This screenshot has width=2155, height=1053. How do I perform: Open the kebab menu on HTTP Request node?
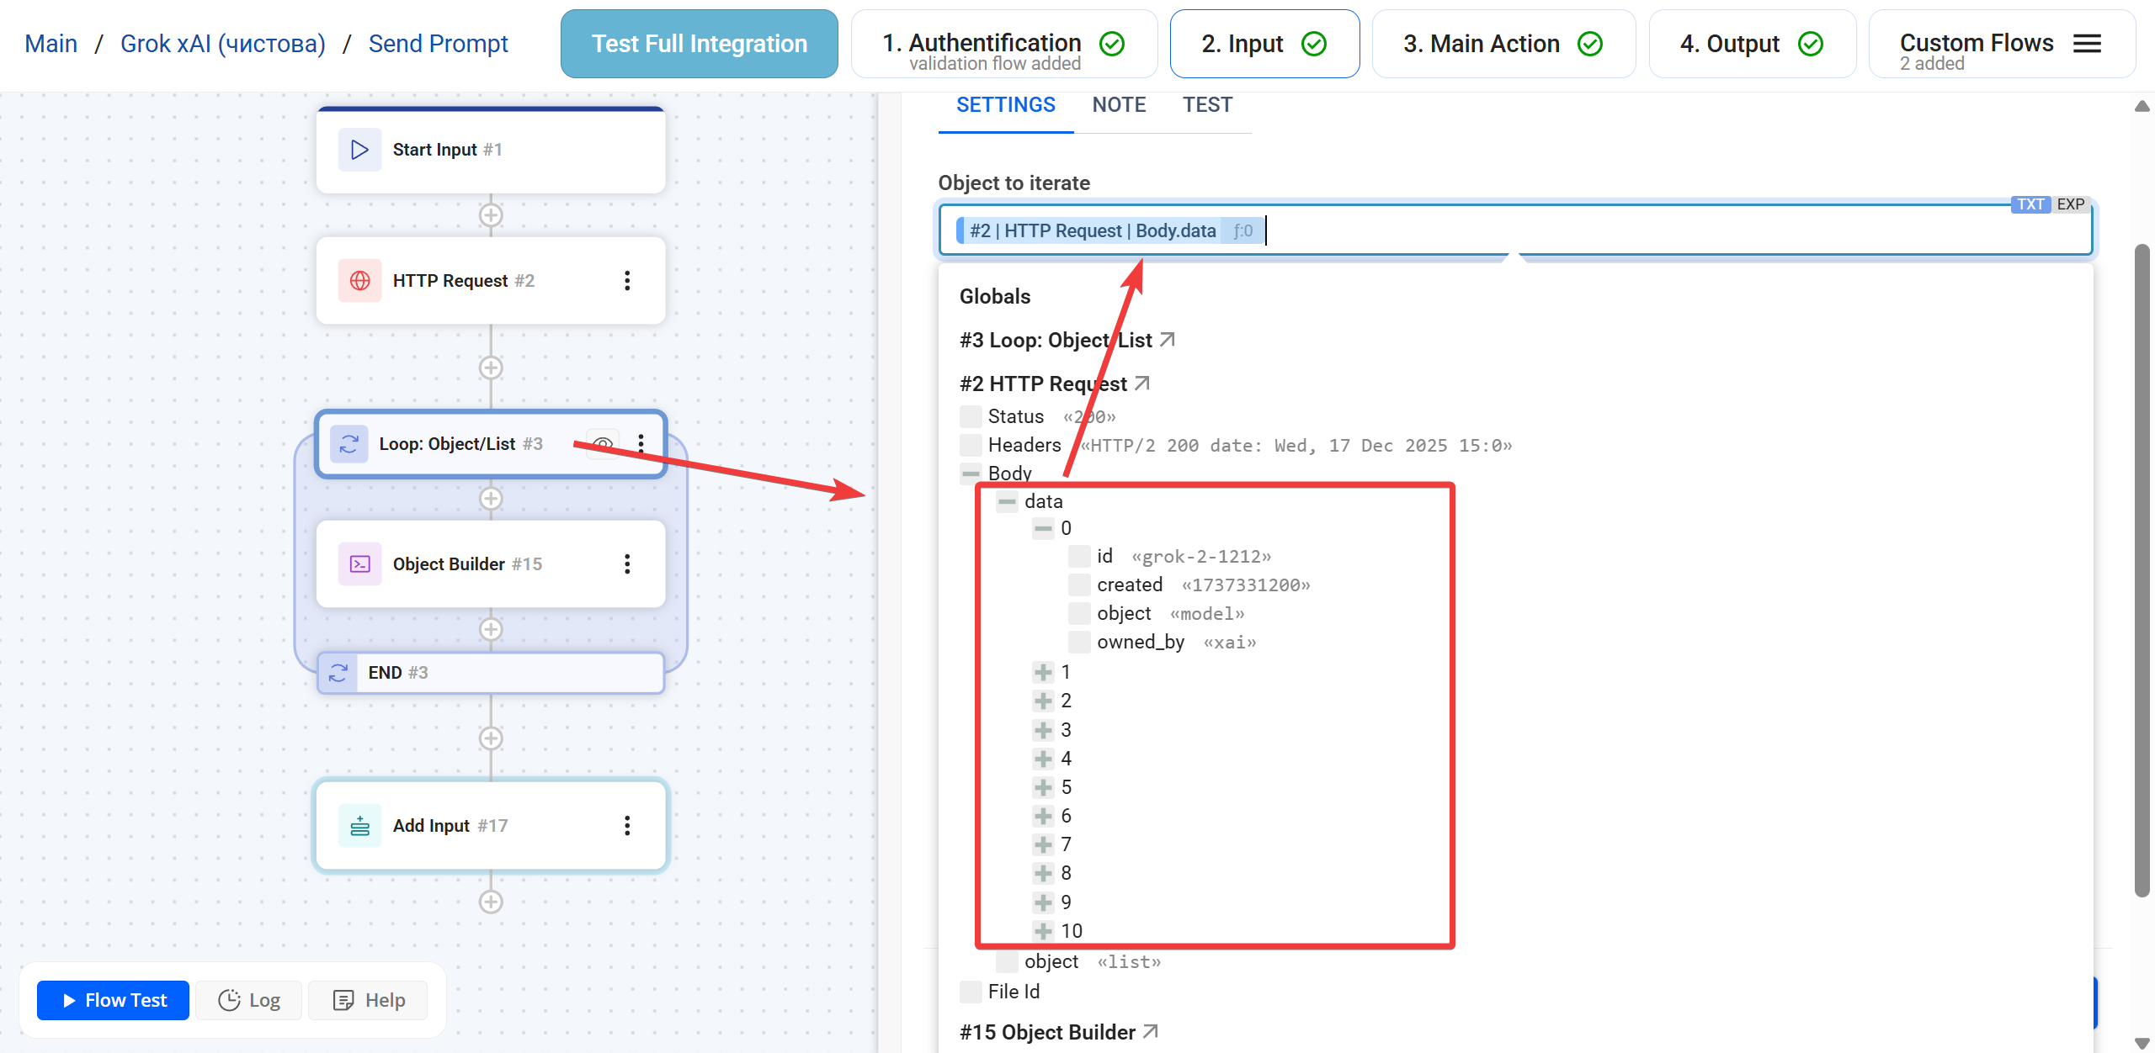(628, 280)
